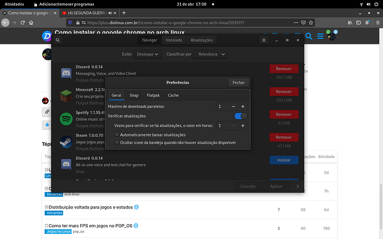Select the Instalado view
Screen dimensions: 383x239
pos(174,40)
